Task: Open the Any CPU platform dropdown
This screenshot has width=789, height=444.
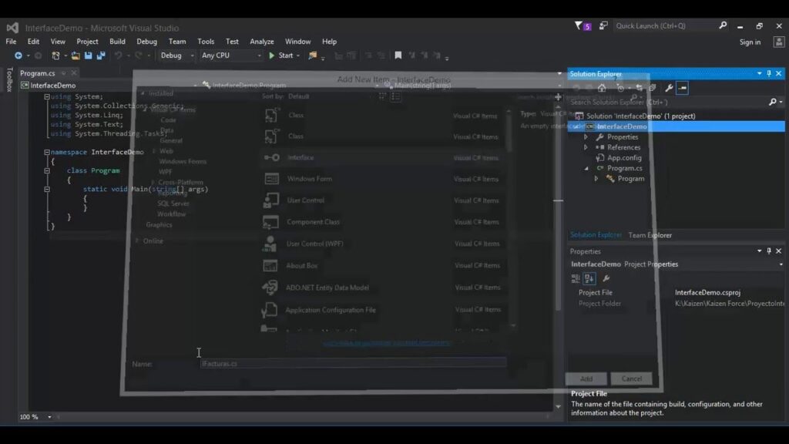Action: (259, 55)
